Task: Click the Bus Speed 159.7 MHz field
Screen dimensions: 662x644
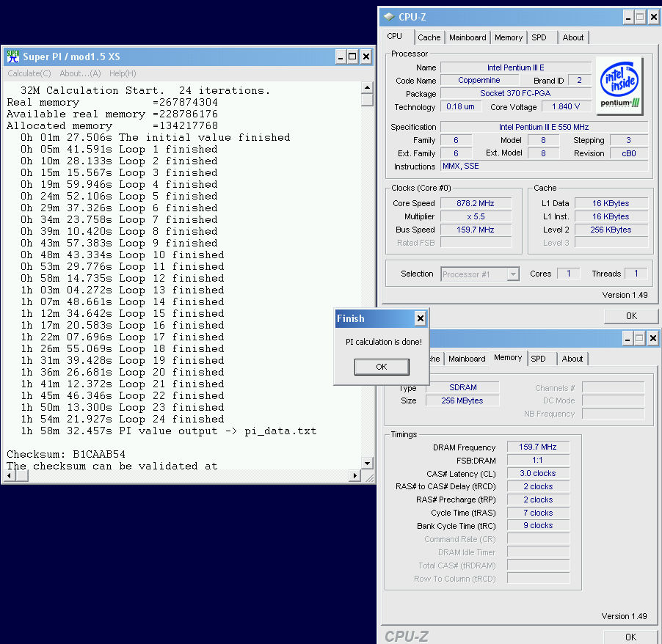Action: [x=476, y=230]
